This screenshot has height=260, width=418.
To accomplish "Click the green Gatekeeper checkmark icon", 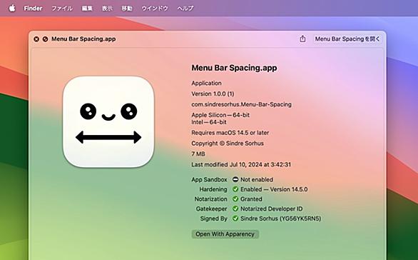I will (235, 209).
